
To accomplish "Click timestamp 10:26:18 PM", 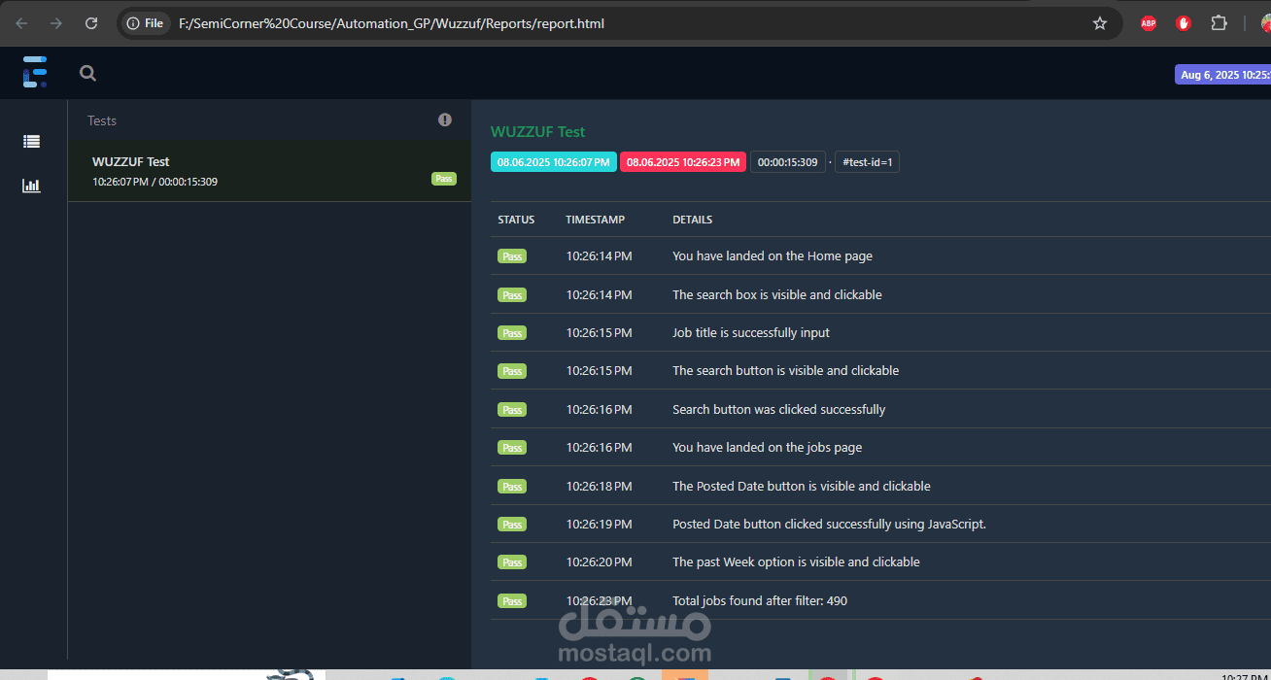I will tap(599, 486).
